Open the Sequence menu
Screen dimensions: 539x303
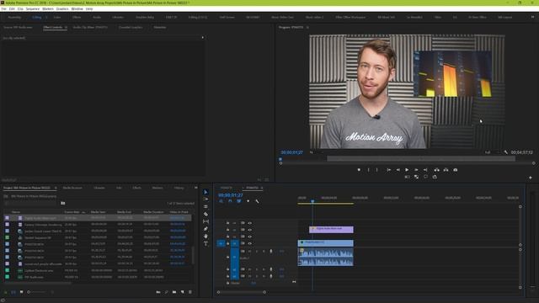tap(33, 8)
